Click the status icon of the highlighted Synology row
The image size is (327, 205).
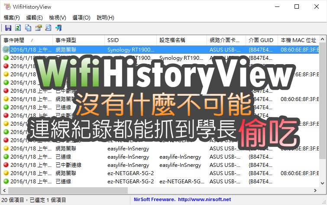click(x=6, y=49)
